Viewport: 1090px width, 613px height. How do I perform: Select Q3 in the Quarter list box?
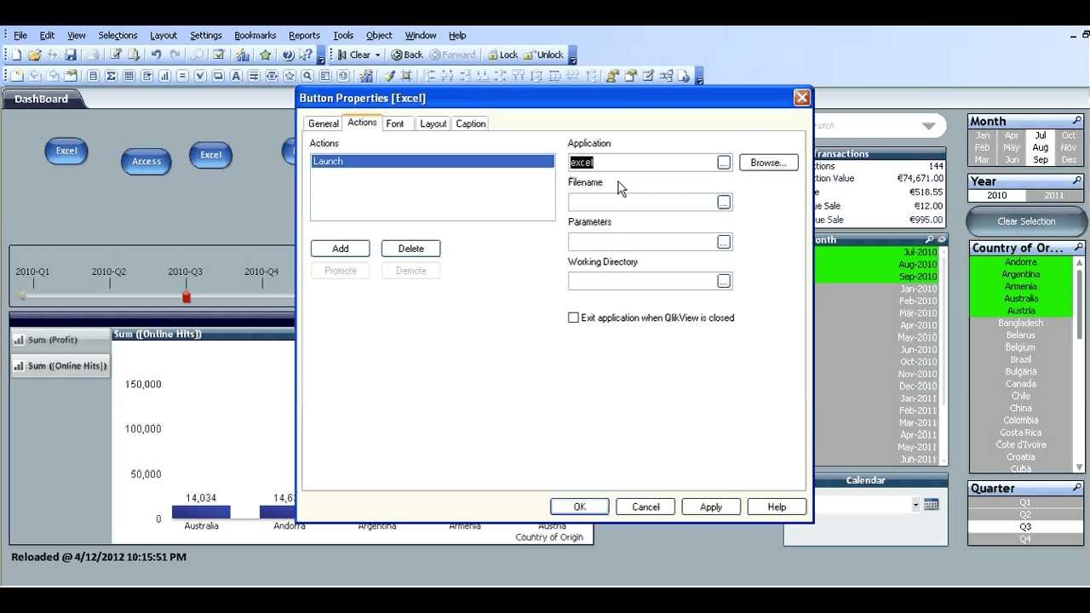coord(1025,526)
